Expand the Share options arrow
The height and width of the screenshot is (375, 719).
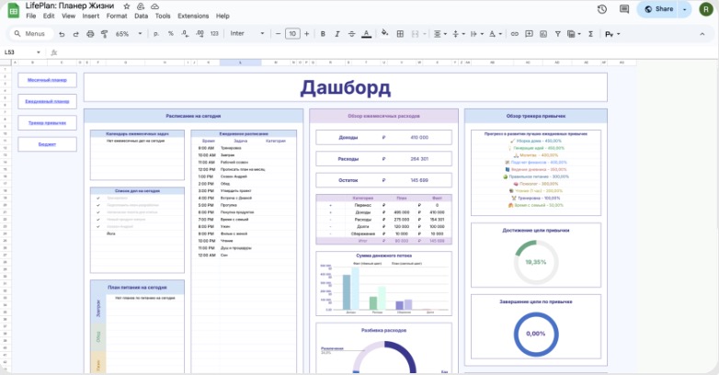685,9
